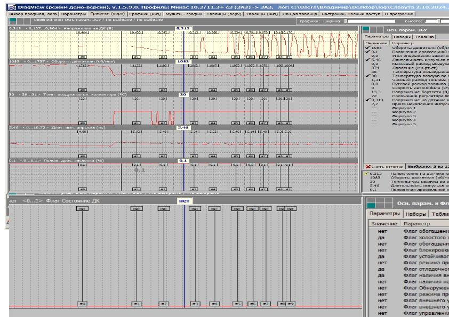449x317 pixels.
Task: Select bottom-middle grid cell beside 'Осн. парам. и Фл'
Action: 380,205
